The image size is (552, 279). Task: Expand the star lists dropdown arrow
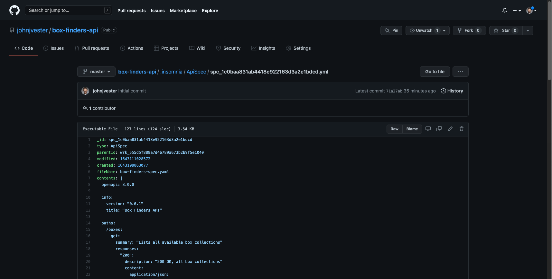coord(528,31)
